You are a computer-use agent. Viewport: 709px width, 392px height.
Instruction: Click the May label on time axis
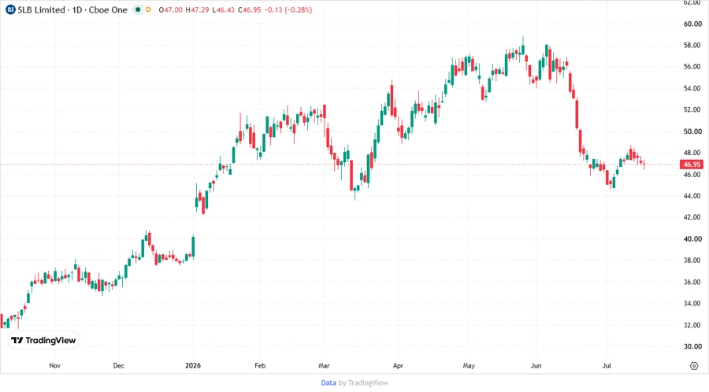[469, 365]
